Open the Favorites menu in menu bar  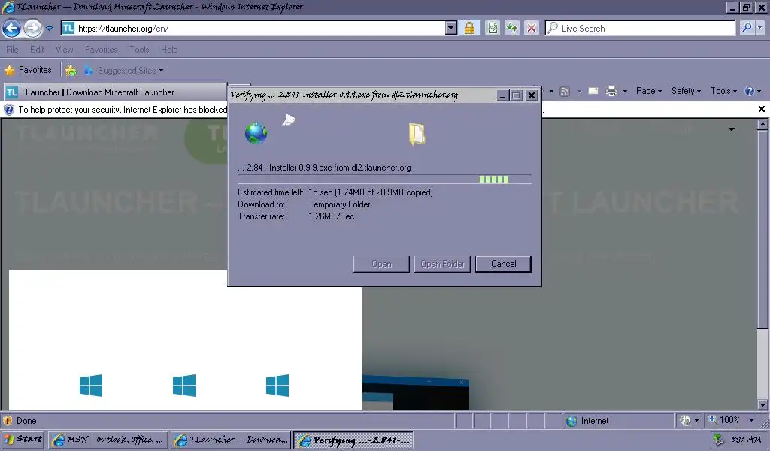102,50
